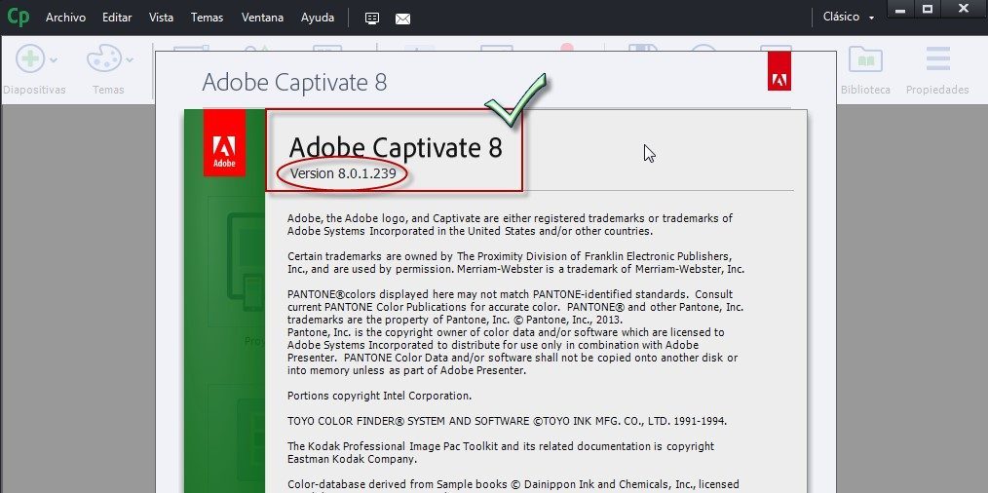Click the Temas palette toolbar icon
Viewport: 988px width, 493px height.
(104, 58)
